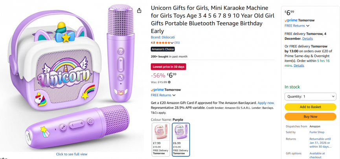
Task: Select the pink colour option at £7.99
Action: click(x=161, y=139)
